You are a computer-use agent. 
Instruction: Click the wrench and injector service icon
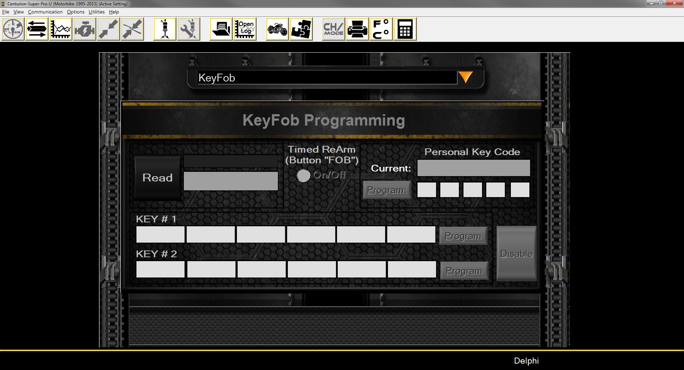(x=188, y=29)
